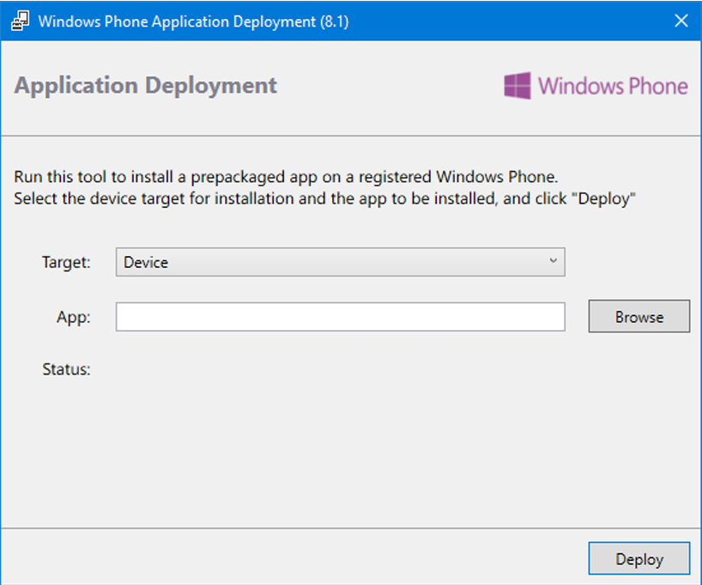Click the "Target:" label
This screenshot has width=702, height=585.
coord(66,263)
